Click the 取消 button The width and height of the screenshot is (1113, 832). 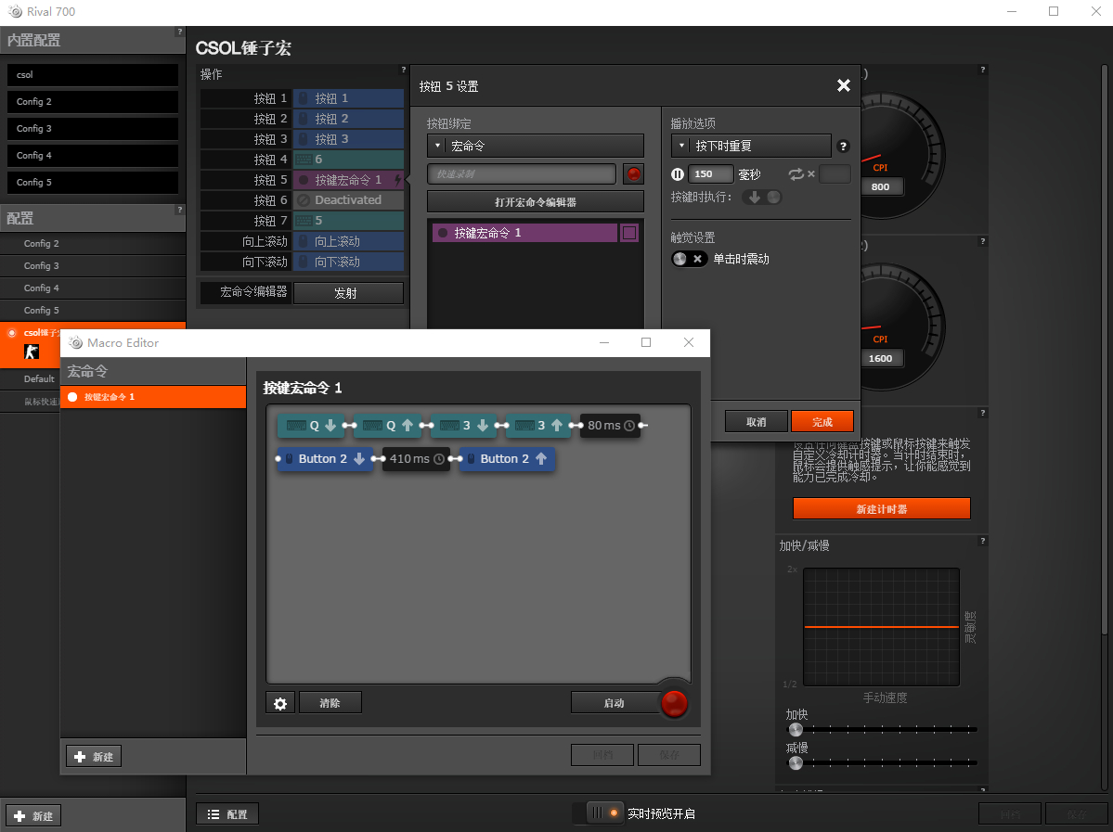pos(756,422)
